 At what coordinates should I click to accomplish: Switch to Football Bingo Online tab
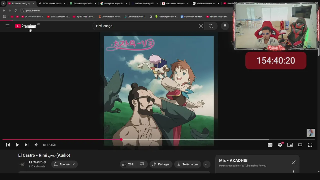point(83,3)
